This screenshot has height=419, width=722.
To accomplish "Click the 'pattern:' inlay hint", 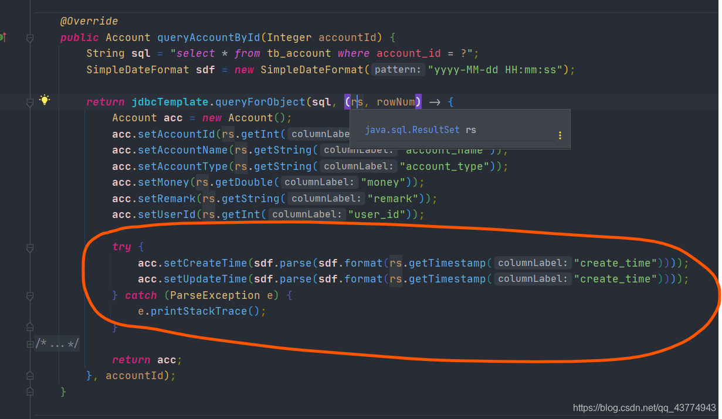I will point(399,70).
